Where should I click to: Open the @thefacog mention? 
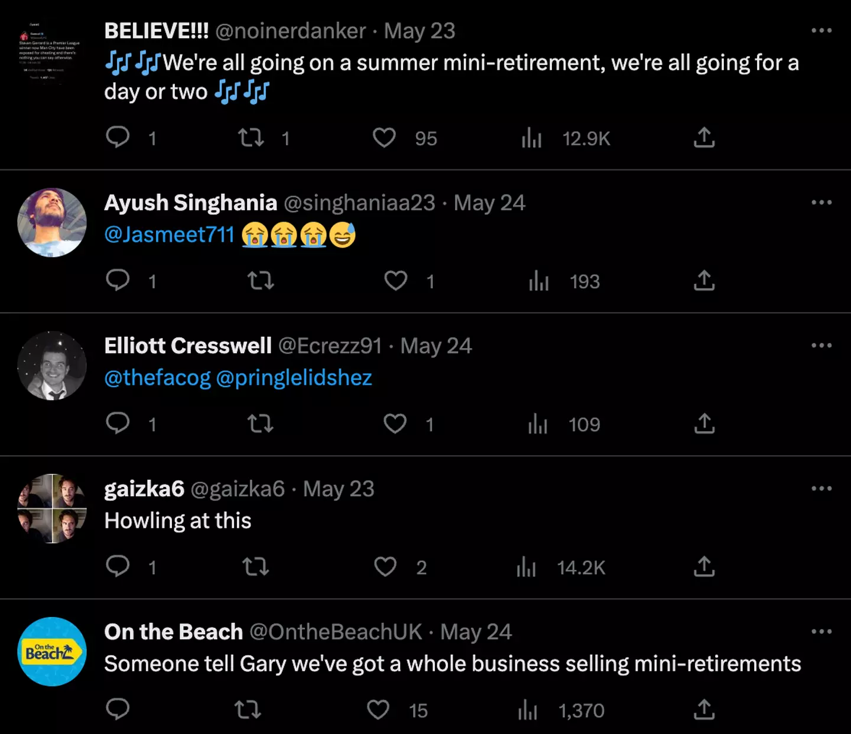click(157, 378)
